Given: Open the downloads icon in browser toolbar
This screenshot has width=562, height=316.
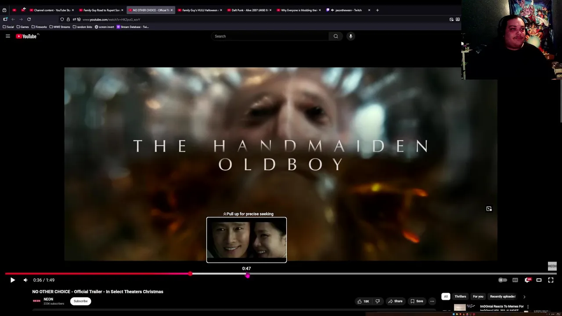Looking at the screenshot, I should click(458, 19).
